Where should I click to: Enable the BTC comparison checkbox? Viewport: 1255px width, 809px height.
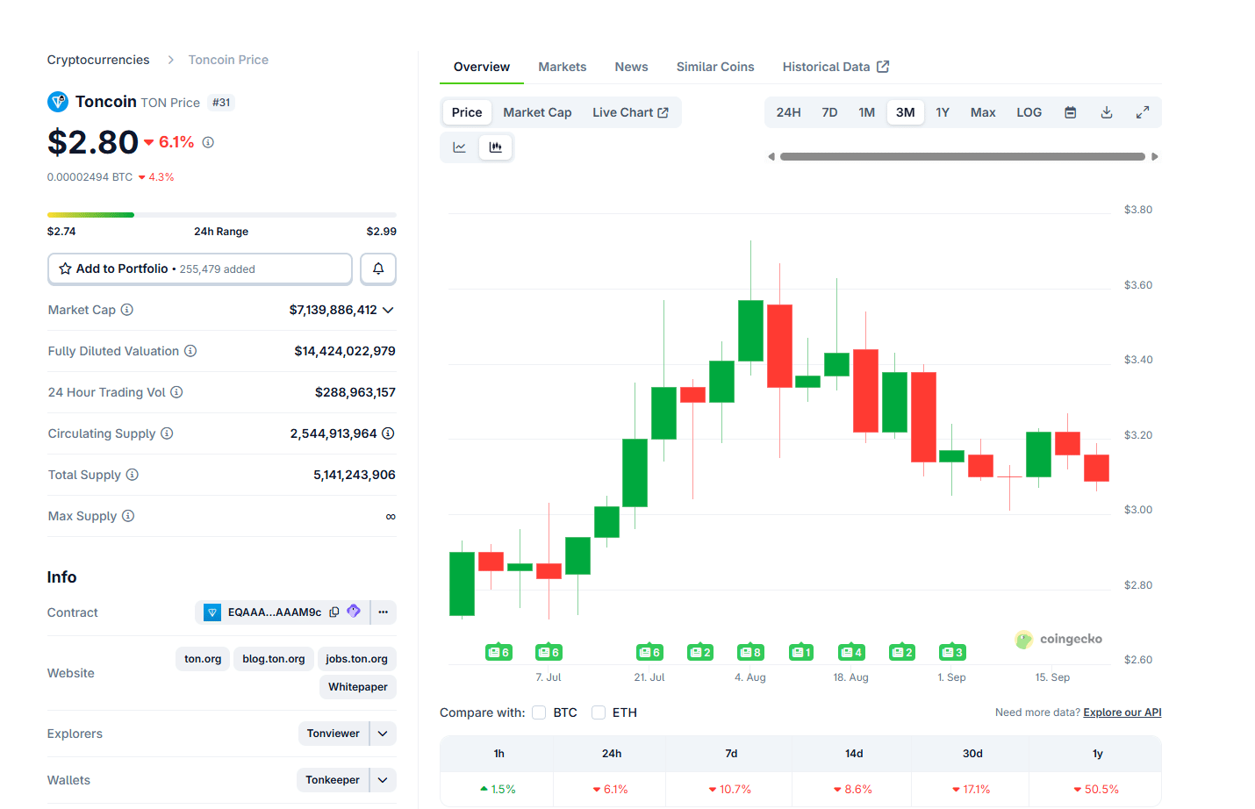point(539,712)
